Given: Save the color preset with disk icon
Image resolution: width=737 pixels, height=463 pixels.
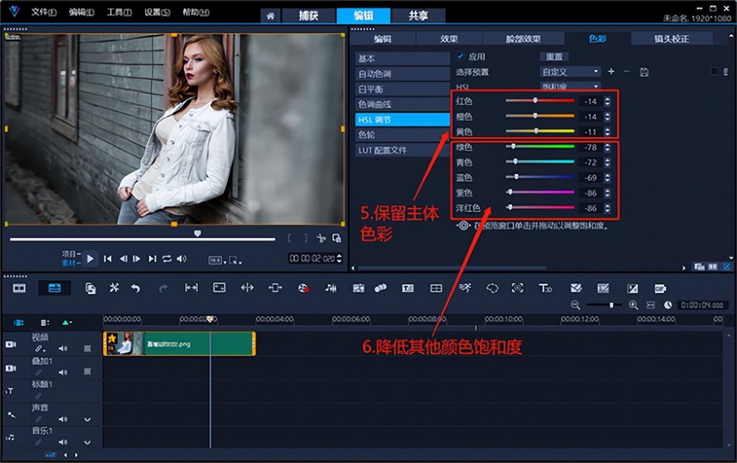Looking at the screenshot, I should [x=644, y=72].
